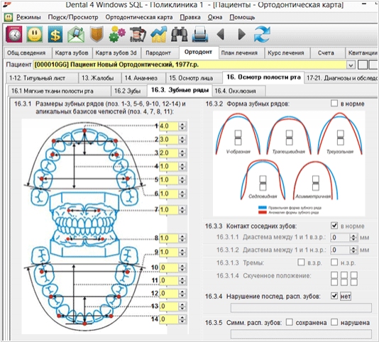Toggle 'в норме' checkbox for Форма зубных рядов
This screenshot has width=379, height=342.
(334, 104)
